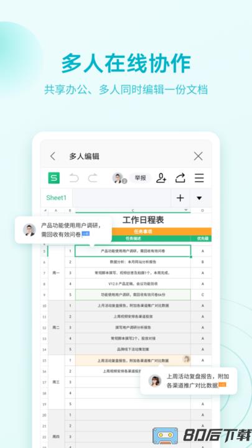The height and width of the screenshot is (448, 252).
Task: Tap the 举报 report button
Action: (x=140, y=178)
